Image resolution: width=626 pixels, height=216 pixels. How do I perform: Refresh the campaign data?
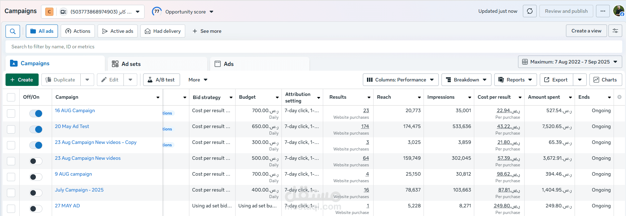click(x=530, y=11)
